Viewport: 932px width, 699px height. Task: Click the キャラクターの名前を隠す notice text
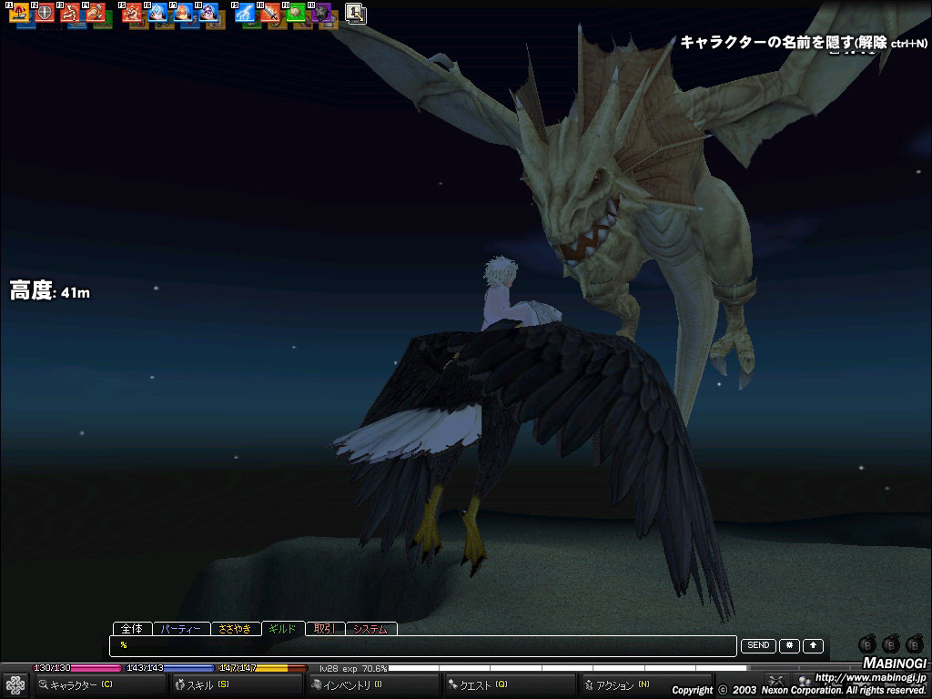pyautogui.click(x=803, y=42)
